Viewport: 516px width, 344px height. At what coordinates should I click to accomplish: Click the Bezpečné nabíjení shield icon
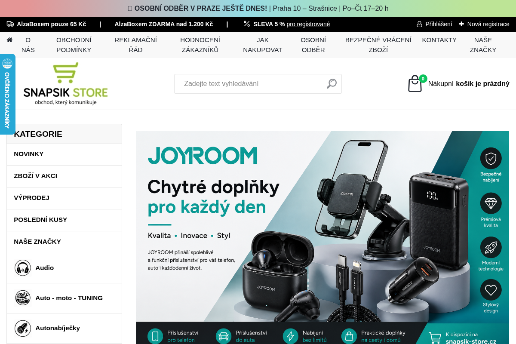pyautogui.click(x=491, y=158)
